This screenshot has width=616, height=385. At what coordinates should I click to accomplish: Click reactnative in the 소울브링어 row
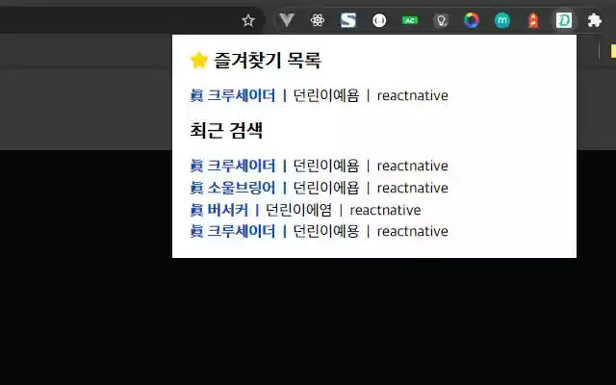(413, 189)
